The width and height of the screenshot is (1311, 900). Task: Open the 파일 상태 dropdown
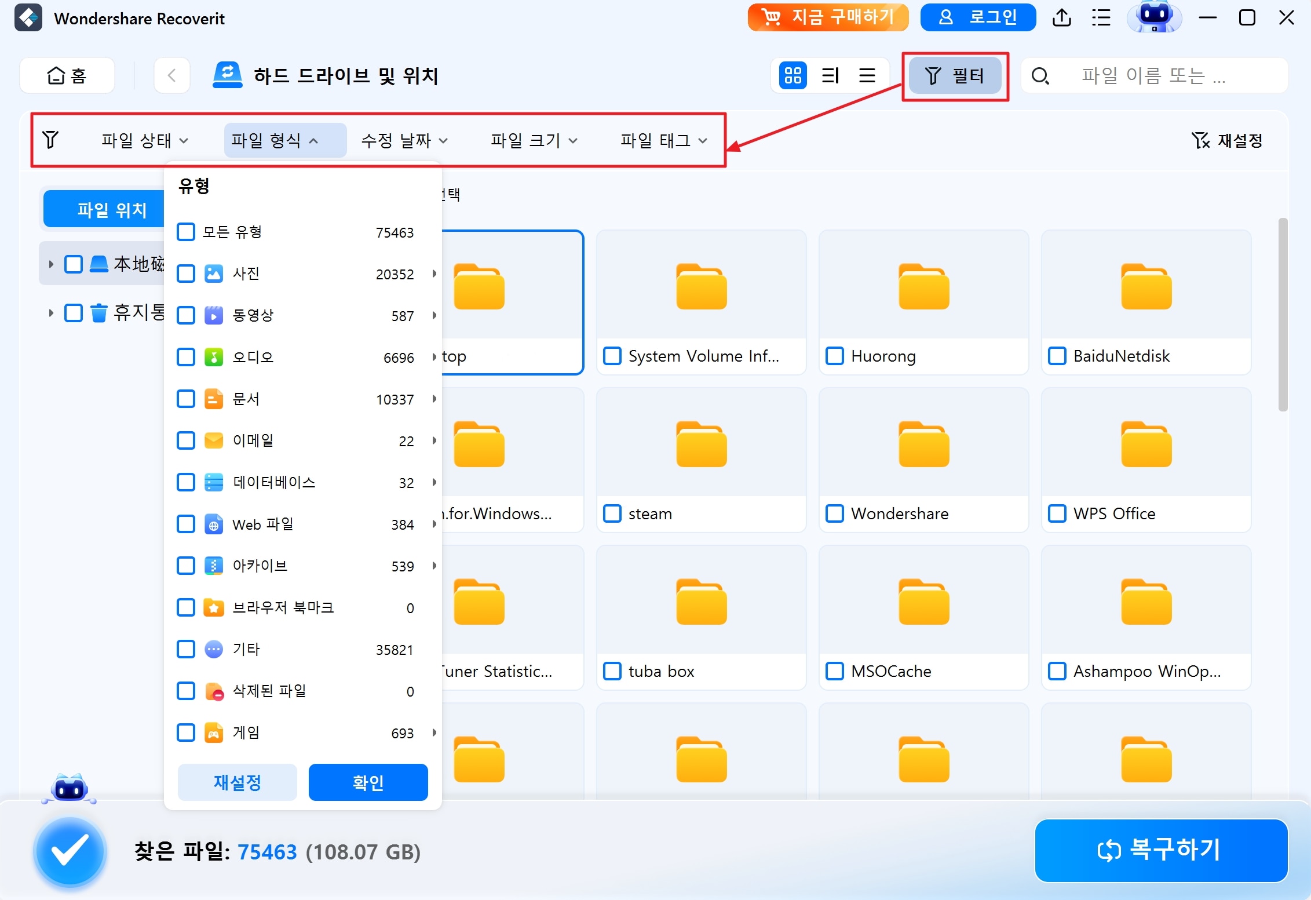coord(145,140)
